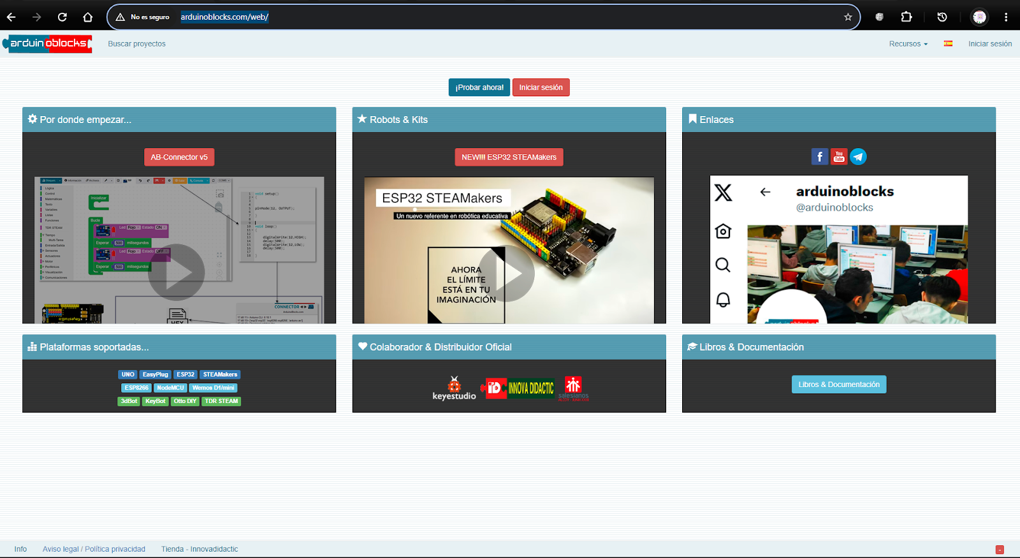
Task: Click the 'No es seguro' warning indicator
Action: tap(143, 17)
